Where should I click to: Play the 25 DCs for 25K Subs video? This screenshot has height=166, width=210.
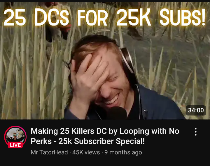(105, 61)
